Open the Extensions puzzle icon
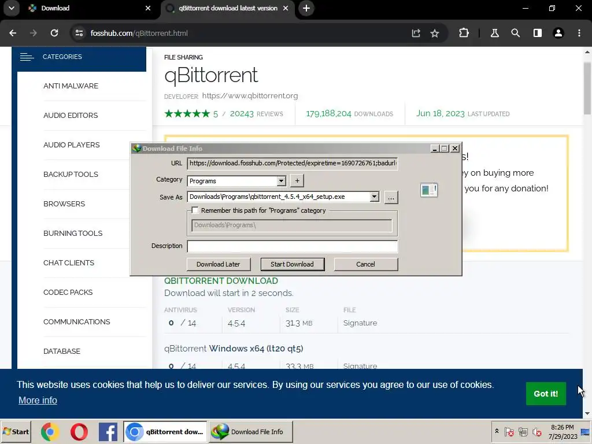 (464, 33)
